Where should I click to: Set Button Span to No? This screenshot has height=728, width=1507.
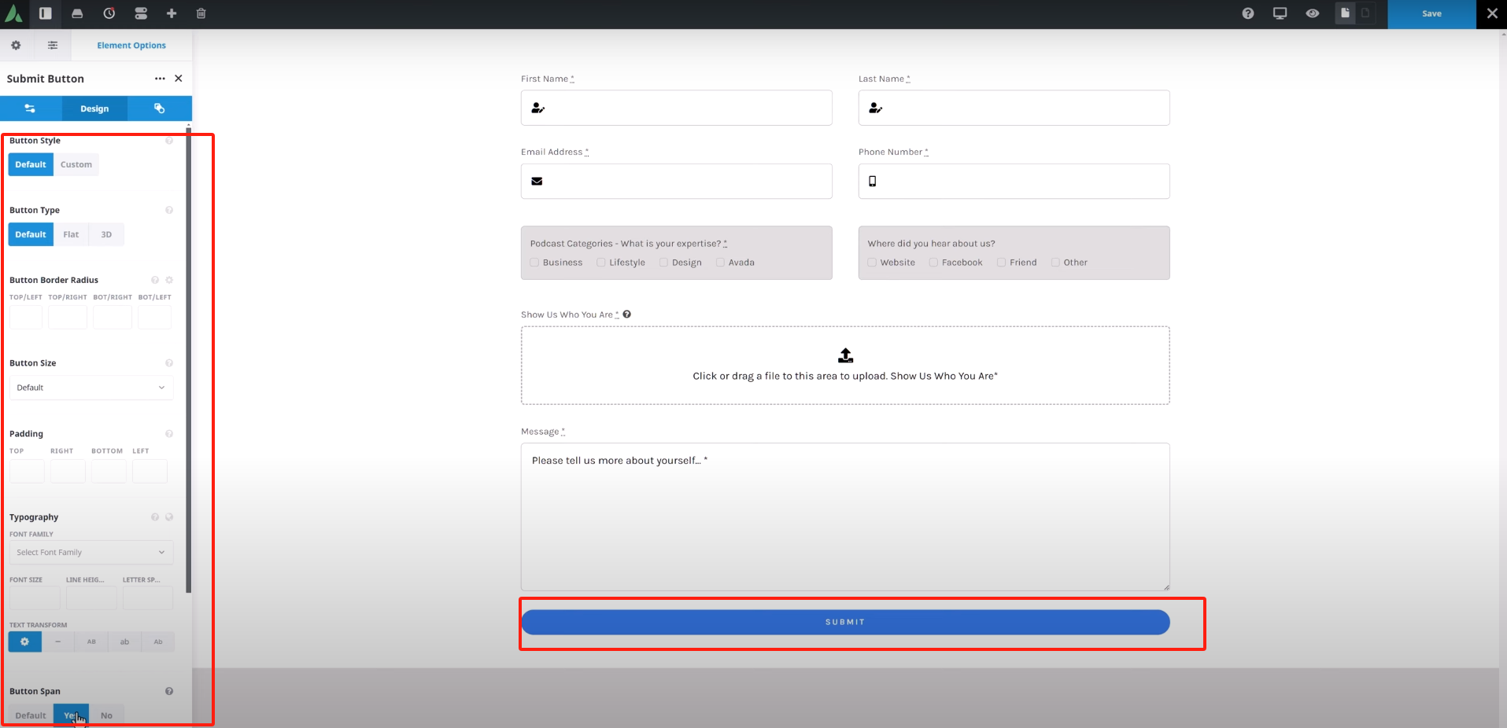106,715
